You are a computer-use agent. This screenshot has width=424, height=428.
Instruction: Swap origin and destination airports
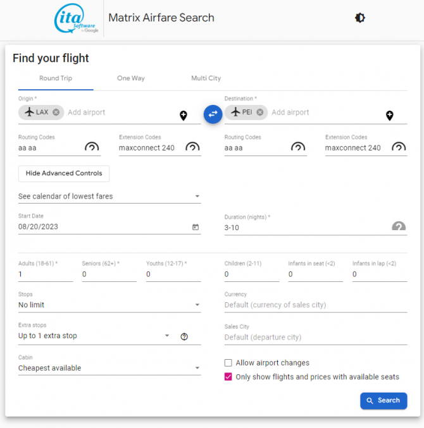pos(213,114)
